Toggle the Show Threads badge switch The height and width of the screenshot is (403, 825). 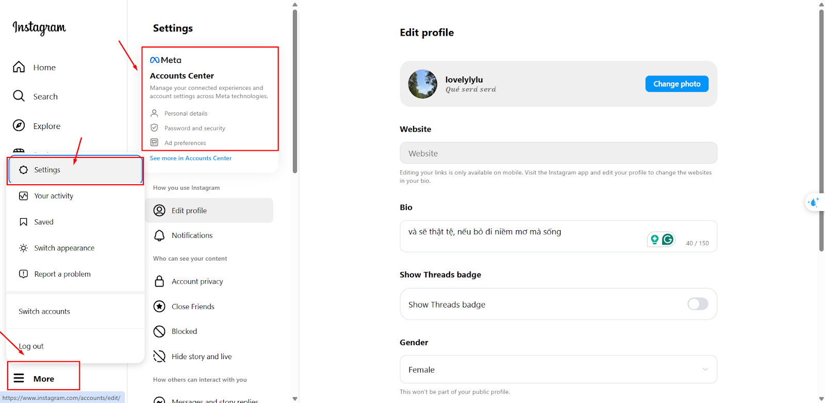pos(698,304)
